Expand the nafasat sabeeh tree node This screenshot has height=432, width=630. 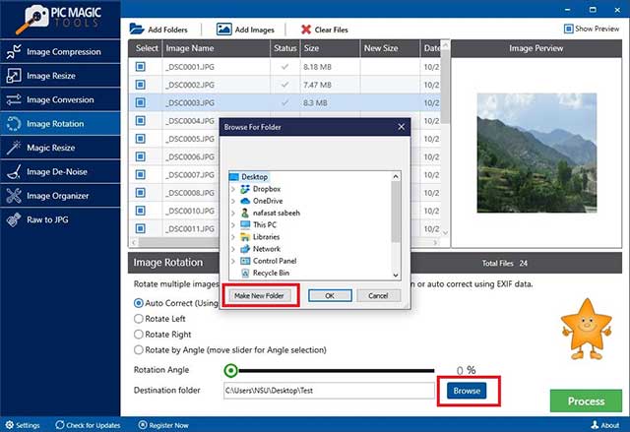click(x=233, y=213)
